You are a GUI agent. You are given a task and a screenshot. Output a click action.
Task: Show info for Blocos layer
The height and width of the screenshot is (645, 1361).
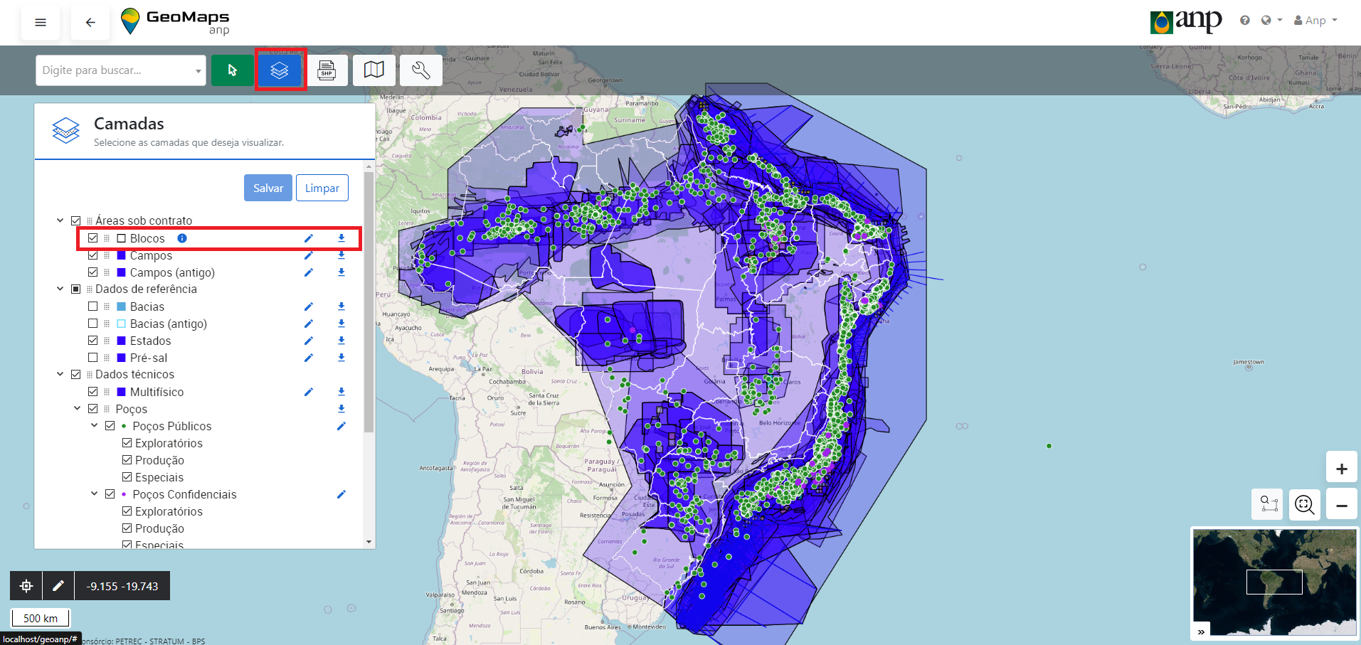182,238
